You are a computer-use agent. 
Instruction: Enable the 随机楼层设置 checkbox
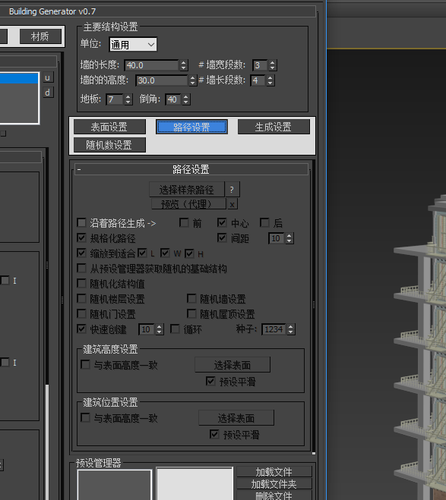pyautogui.click(x=82, y=299)
